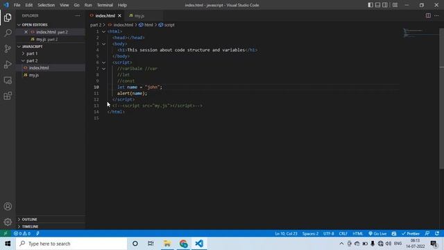Open the Explorer view in activity bar
Image resolution: width=444 pixels, height=250 pixels.
point(8,17)
